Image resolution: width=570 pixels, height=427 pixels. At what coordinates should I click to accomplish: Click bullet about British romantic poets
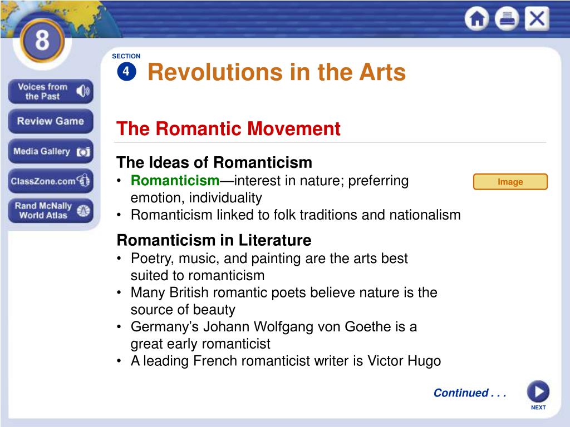pyautogui.click(x=277, y=301)
